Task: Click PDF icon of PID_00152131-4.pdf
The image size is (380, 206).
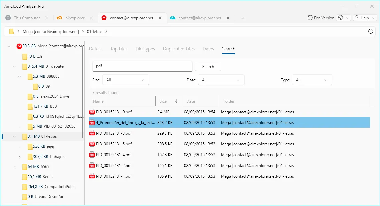Action: [x=92, y=154]
